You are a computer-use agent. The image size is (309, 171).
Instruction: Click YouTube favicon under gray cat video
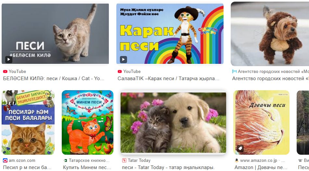[x=5, y=71]
